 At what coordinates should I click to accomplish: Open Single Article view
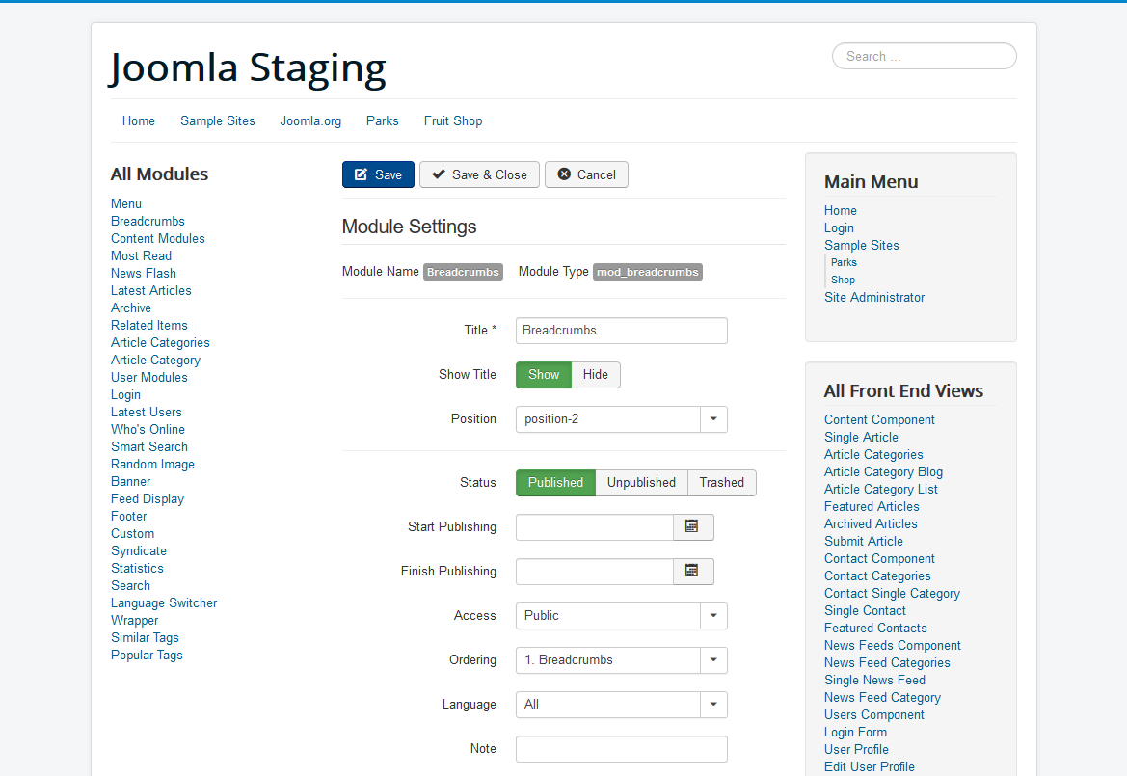pyautogui.click(x=861, y=437)
